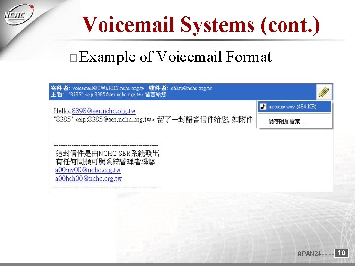Click the sender voicemail@TWAREN.nchc.org.tw address

tap(108, 88)
